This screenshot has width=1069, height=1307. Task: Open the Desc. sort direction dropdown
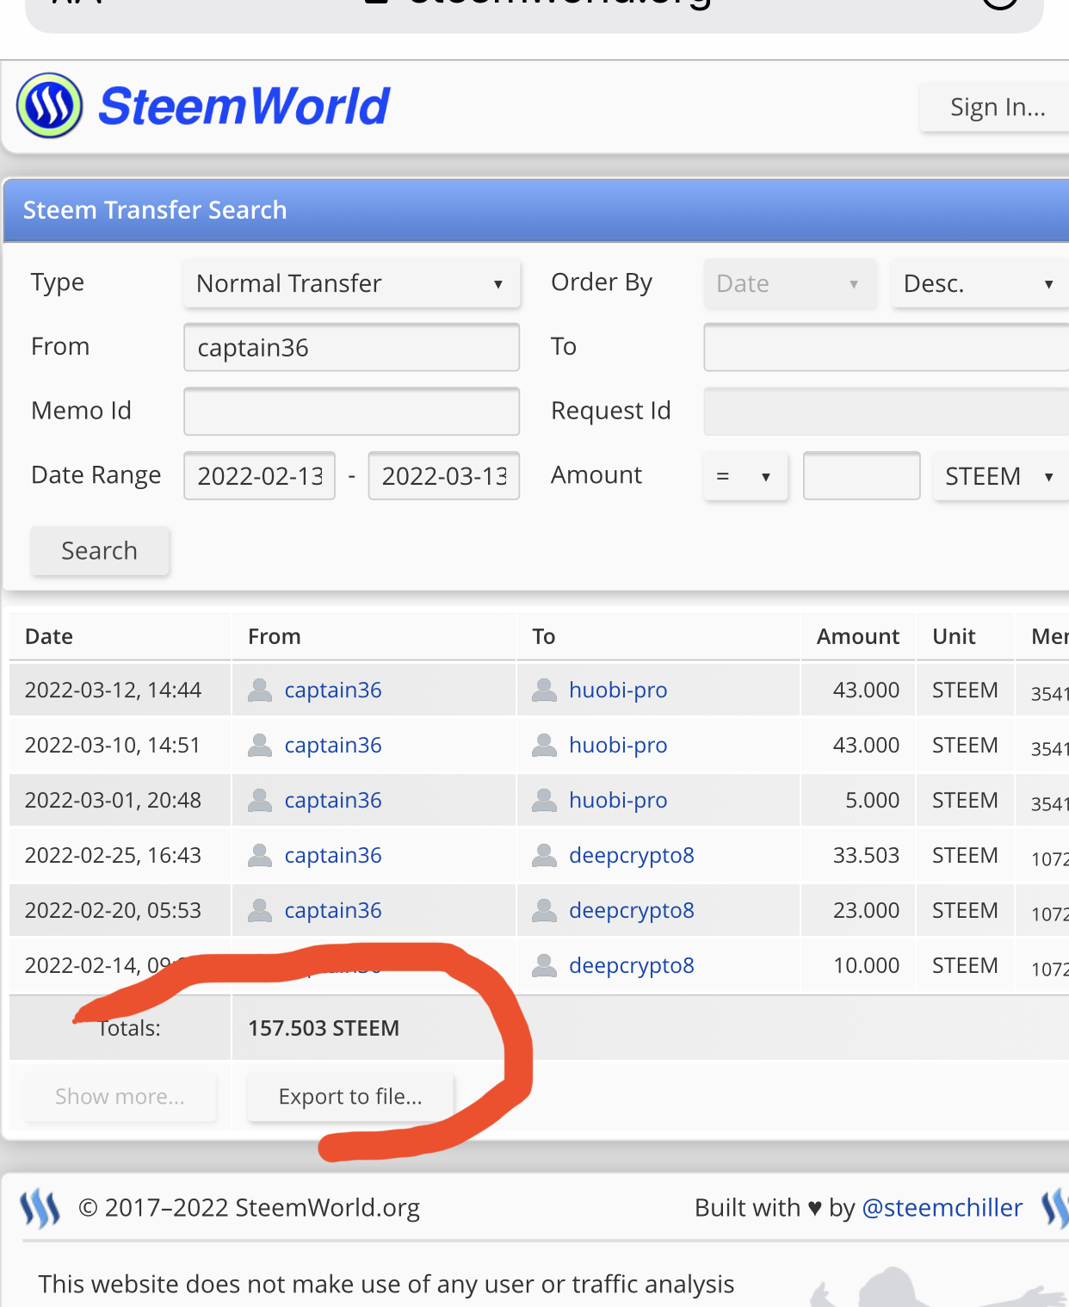980,283
